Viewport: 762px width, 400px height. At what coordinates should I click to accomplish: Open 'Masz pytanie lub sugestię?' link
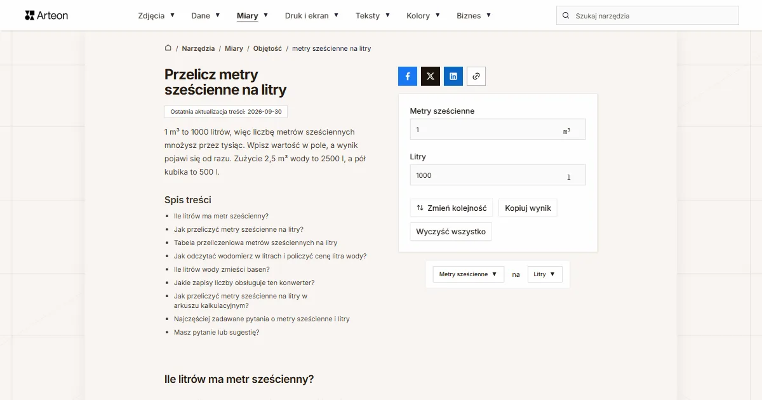point(217,332)
